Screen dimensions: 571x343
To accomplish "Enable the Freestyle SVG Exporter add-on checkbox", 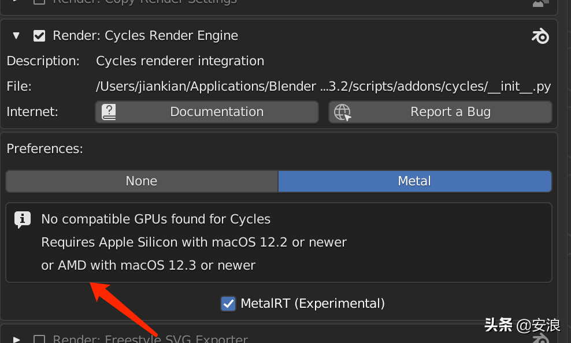I will (x=39, y=340).
